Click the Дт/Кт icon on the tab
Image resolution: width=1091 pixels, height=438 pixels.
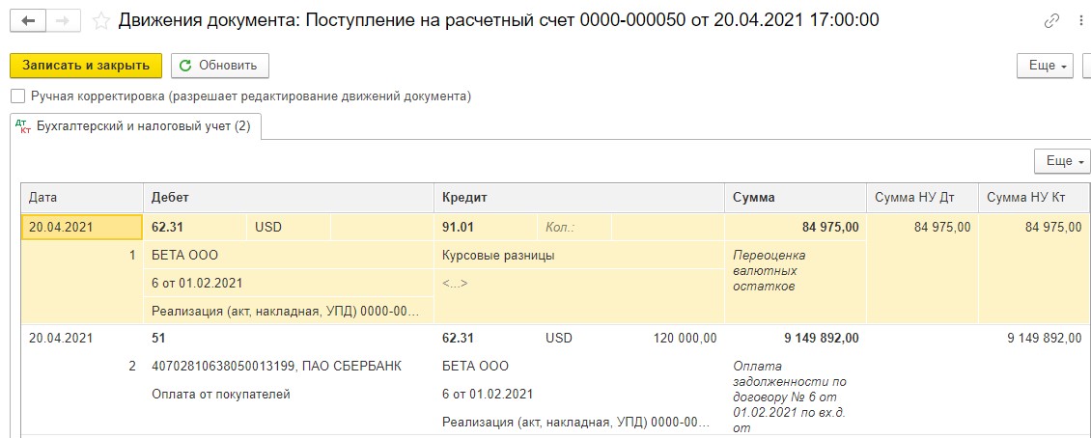coord(23,125)
